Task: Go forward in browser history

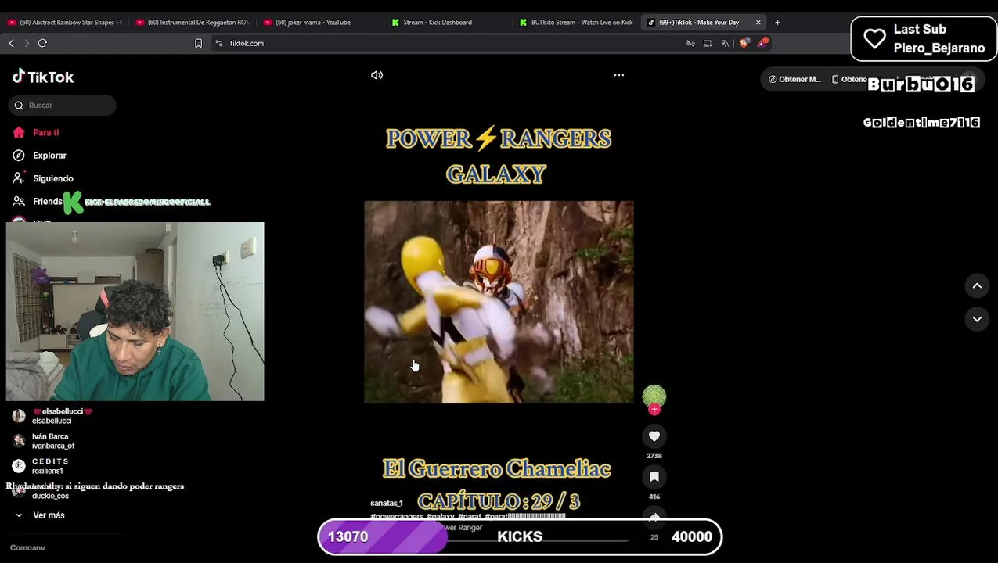Action: click(27, 43)
